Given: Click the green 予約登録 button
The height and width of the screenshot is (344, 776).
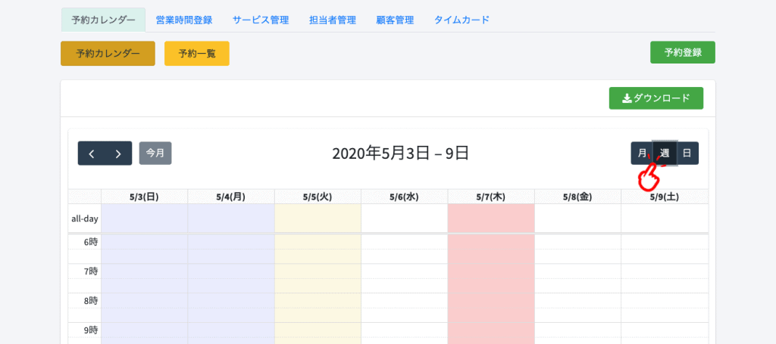Looking at the screenshot, I should click(683, 52).
